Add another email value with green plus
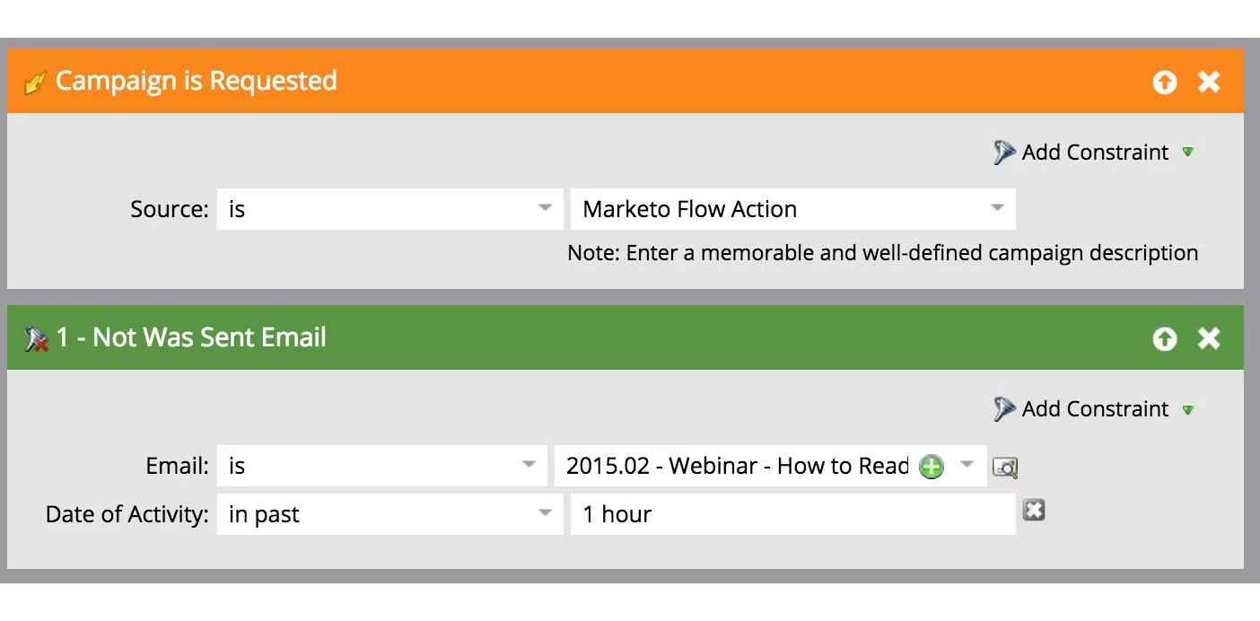The height and width of the screenshot is (621, 1260). [x=932, y=467]
